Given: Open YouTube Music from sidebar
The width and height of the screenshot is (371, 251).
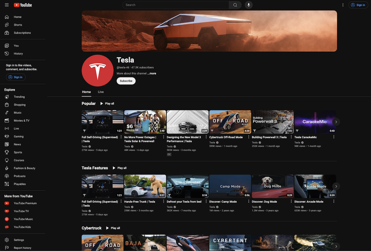Looking at the screenshot, I should (23, 219).
